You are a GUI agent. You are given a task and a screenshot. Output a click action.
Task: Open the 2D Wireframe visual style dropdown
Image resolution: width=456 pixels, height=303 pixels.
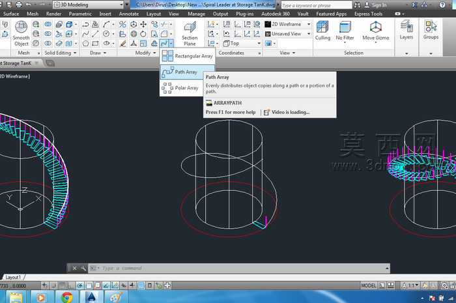pos(288,24)
